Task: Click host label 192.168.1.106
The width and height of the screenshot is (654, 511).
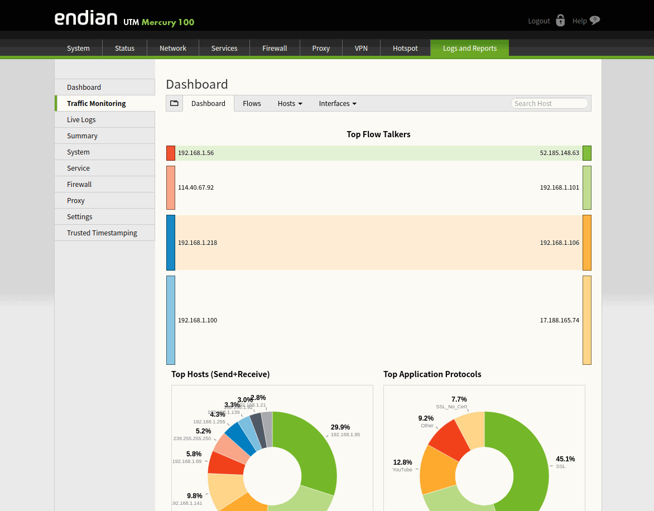Action: [559, 243]
